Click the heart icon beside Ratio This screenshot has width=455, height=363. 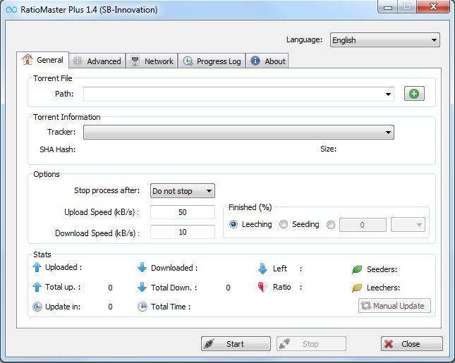pyautogui.click(x=262, y=287)
